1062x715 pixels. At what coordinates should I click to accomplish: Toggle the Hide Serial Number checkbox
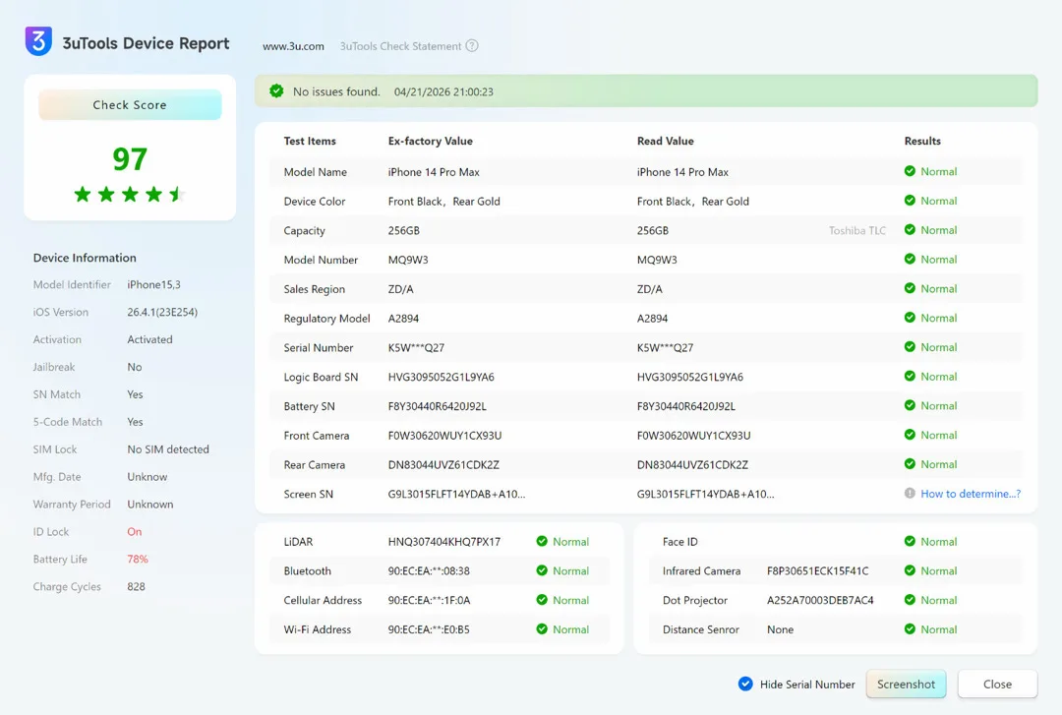745,685
